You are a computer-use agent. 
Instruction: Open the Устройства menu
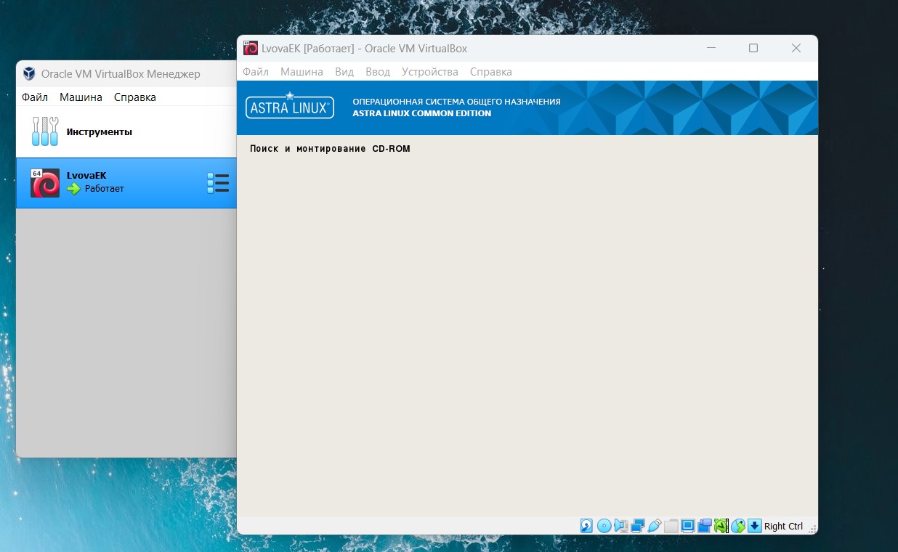(x=430, y=72)
